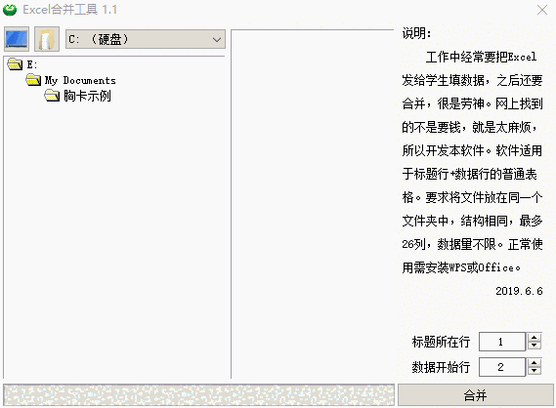Click the Excel合并工具 app icon in title bar
556x408 pixels.
click(x=10, y=10)
